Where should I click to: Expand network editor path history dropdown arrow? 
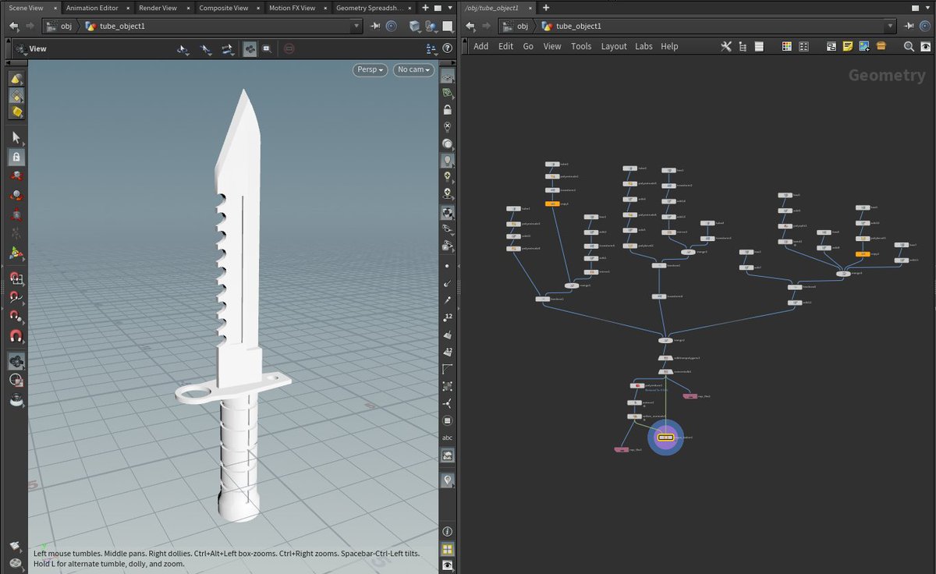point(890,26)
